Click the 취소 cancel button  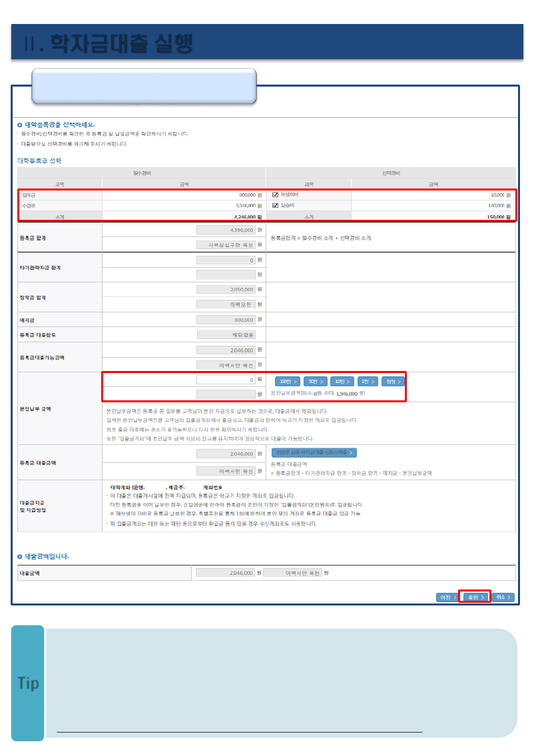(x=503, y=597)
